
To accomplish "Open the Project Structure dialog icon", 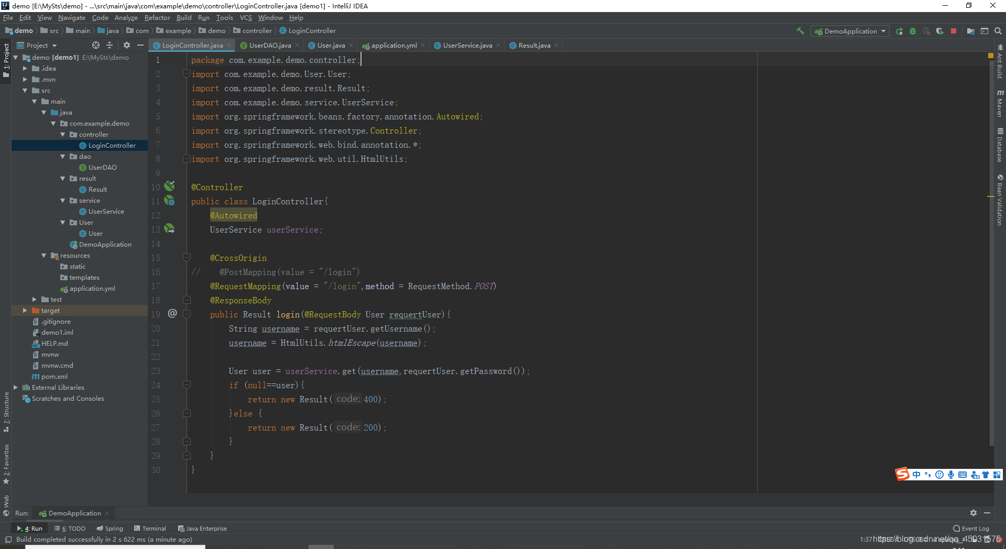I will pyautogui.click(x=971, y=31).
